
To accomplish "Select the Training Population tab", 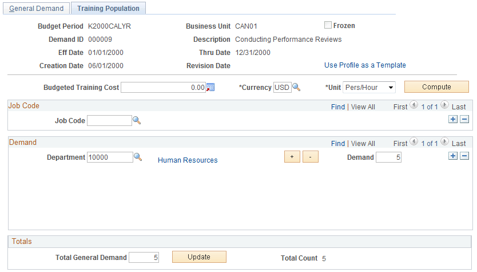I will pos(108,8).
